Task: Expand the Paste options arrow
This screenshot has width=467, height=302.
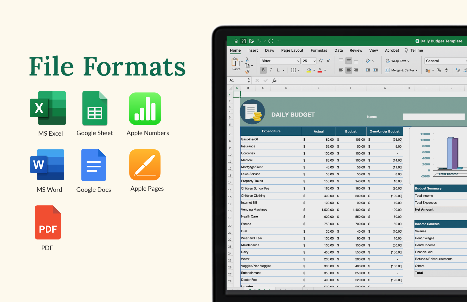Action: [x=242, y=61]
